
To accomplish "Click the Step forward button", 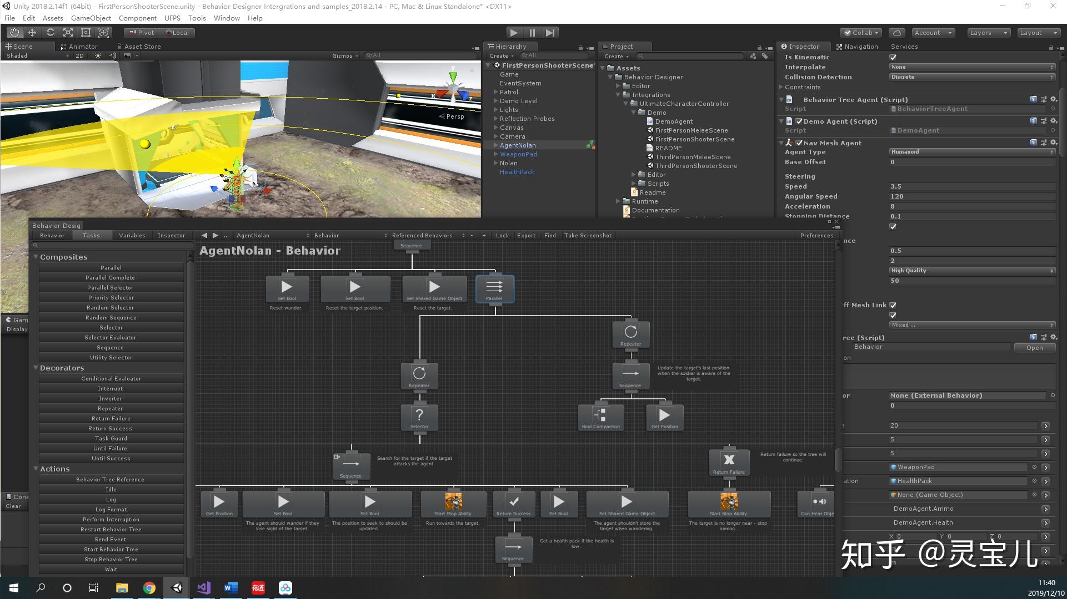I will point(550,33).
